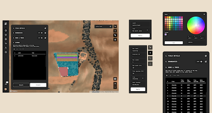Image resolution: width=212 pixels, height=113 pixels.
Task: Toggle Boundaries eye in the right-side panel
Action: (x=201, y=62)
